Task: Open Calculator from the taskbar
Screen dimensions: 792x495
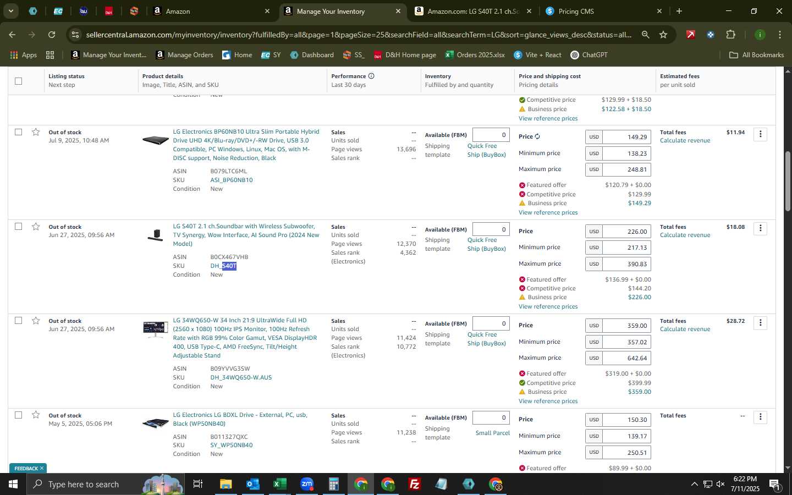Action: (x=333, y=484)
